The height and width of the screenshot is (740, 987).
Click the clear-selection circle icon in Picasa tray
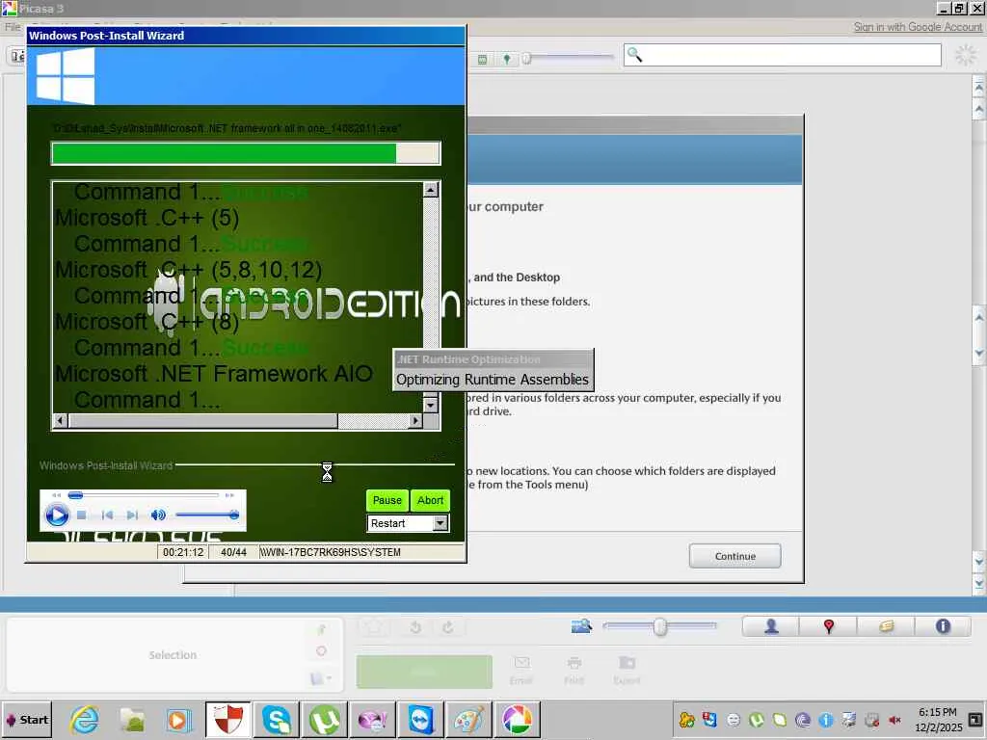point(322,651)
